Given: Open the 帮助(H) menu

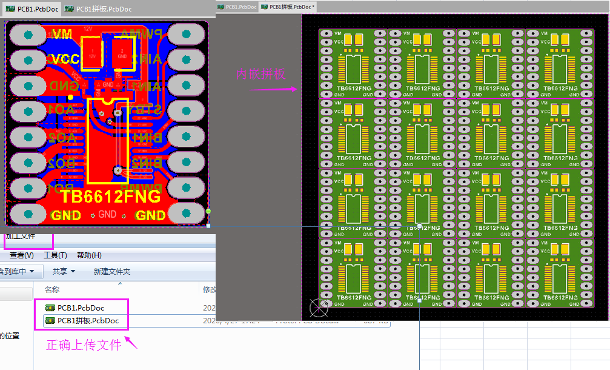Looking at the screenshot, I should click(89, 255).
